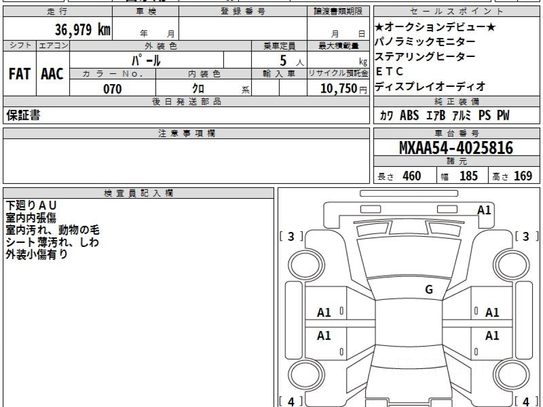
Task: Click the セールスポイント header
Action: pos(457,12)
